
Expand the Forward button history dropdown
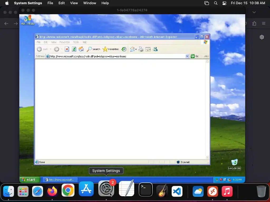point(62,49)
